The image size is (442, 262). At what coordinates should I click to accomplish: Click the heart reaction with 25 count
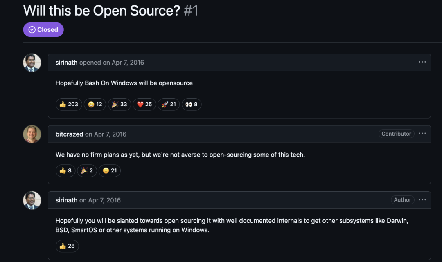pyautogui.click(x=144, y=104)
